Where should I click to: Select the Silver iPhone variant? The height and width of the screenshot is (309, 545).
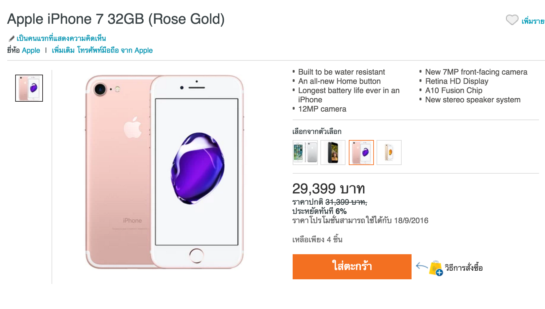[x=305, y=153]
